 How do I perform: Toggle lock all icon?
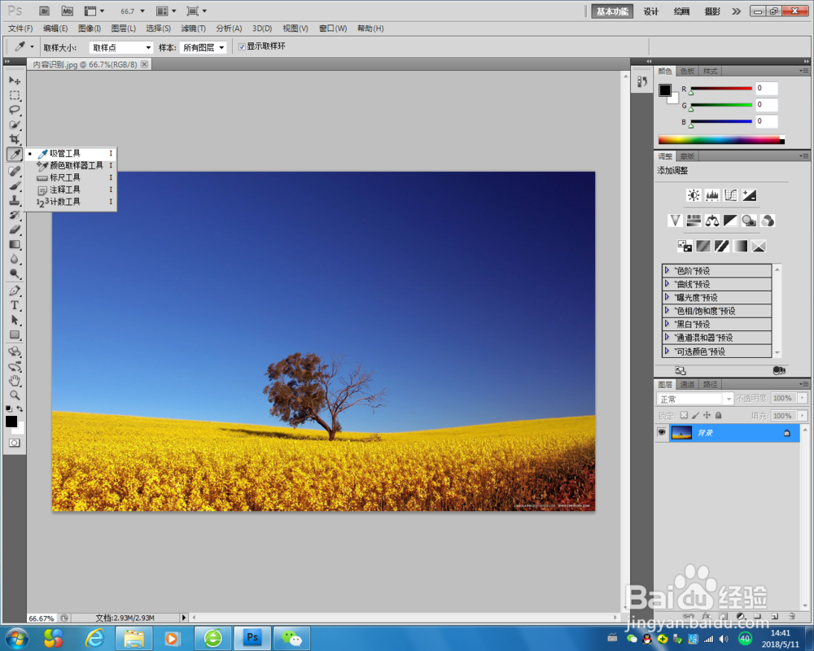pyautogui.click(x=719, y=415)
